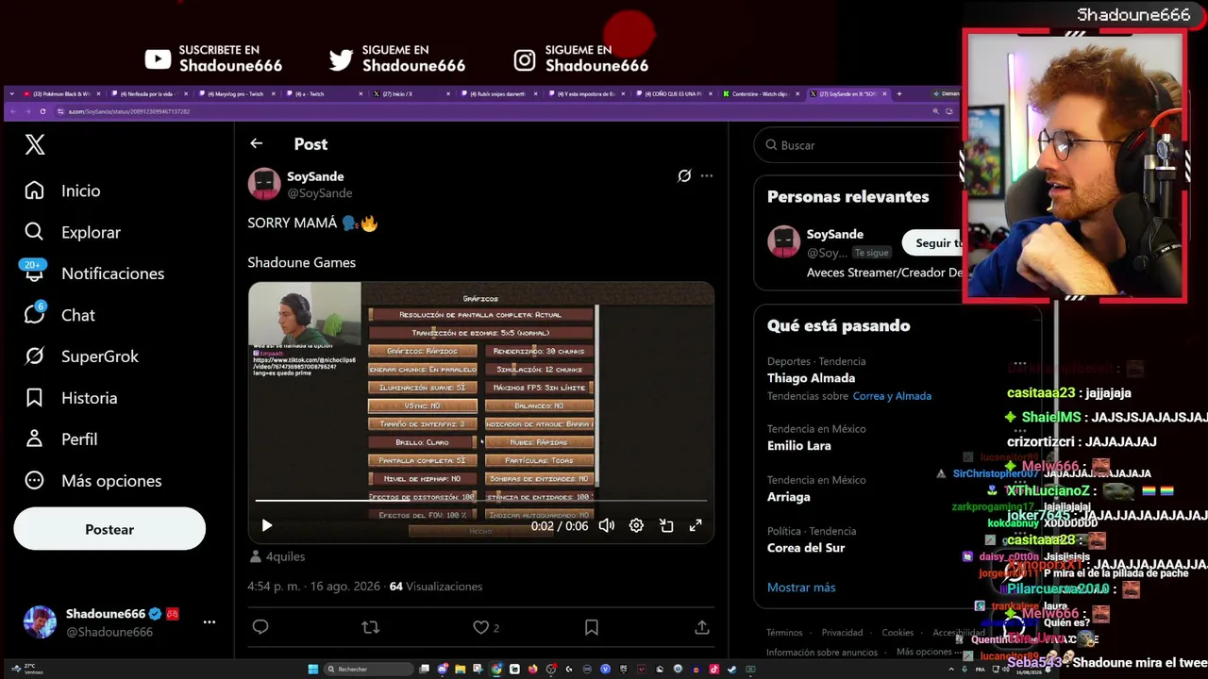Click Mostrar más in trends
The image size is (1208, 679).
point(801,588)
